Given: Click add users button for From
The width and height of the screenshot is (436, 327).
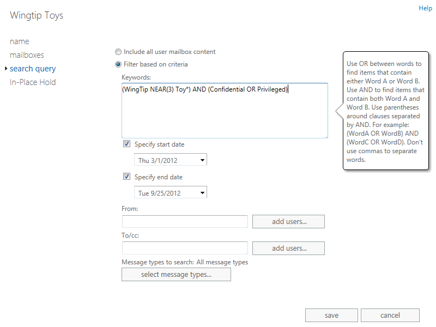Looking at the screenshot, I should point(288,222).
